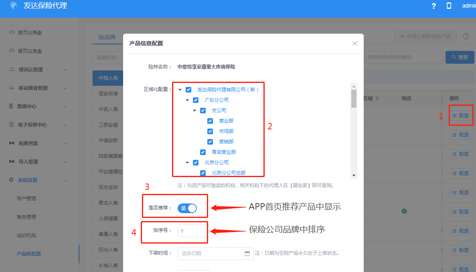Click the gear icon beside 系统设置
The image size is (476, 272).
coord(11,180)
